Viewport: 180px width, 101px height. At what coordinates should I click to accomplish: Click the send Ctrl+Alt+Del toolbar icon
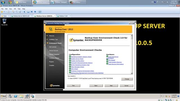(x=8, y=12)
